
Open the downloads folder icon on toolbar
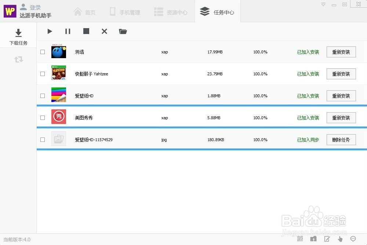[x=123, y=31]
